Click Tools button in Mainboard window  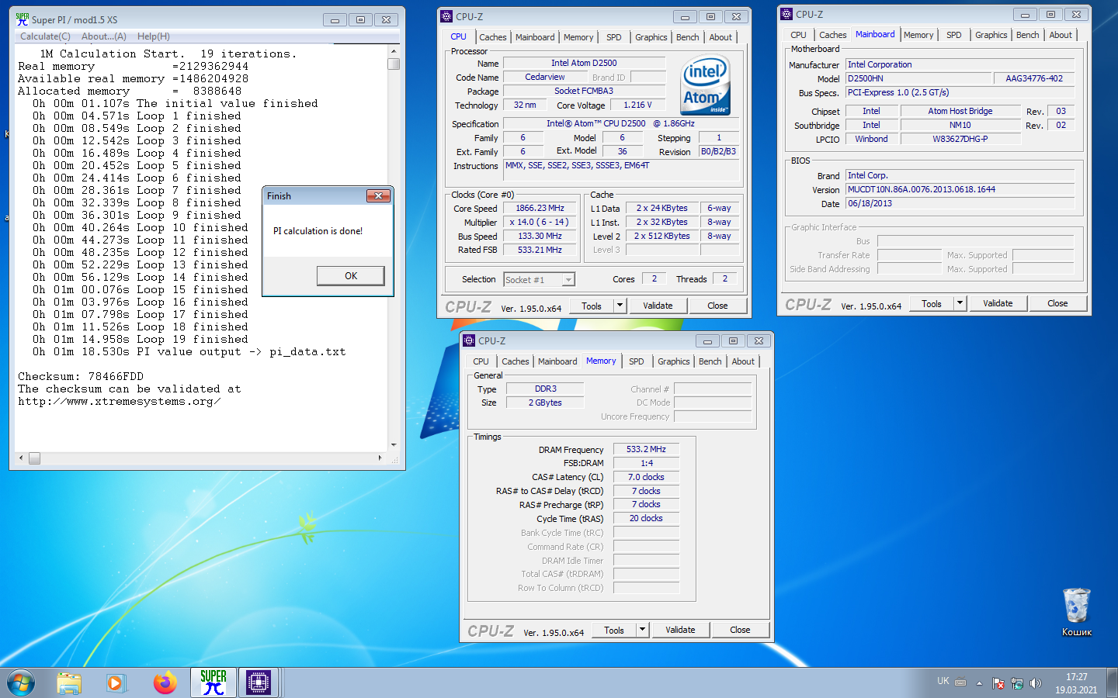[x=932, y=303]
